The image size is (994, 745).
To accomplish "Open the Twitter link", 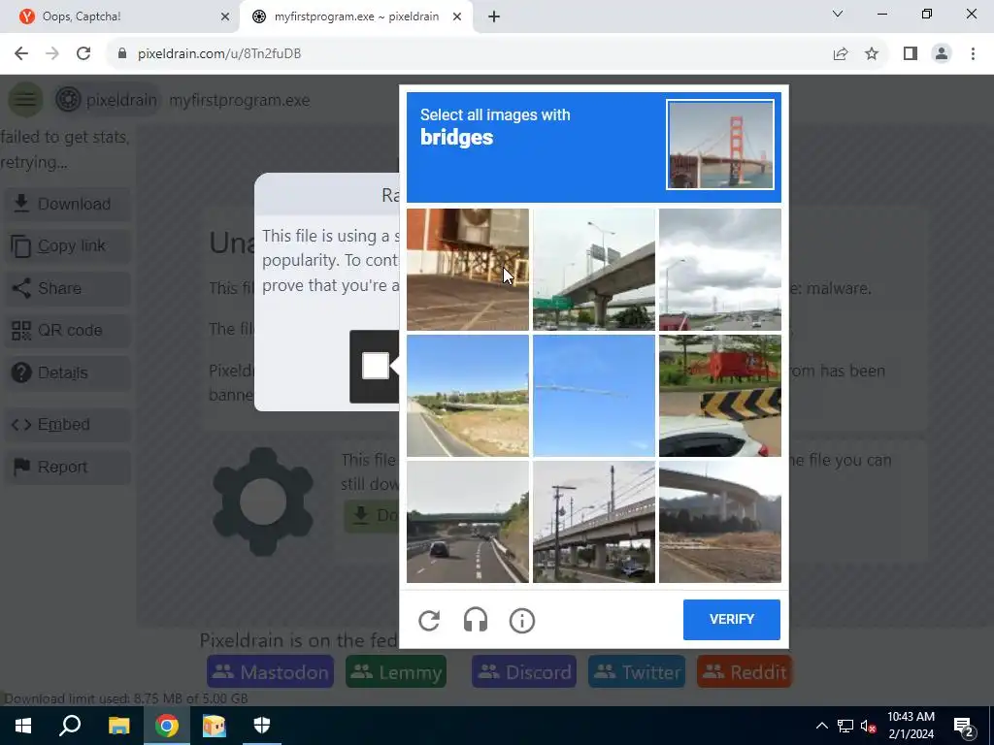I will [x=637, y=671].
